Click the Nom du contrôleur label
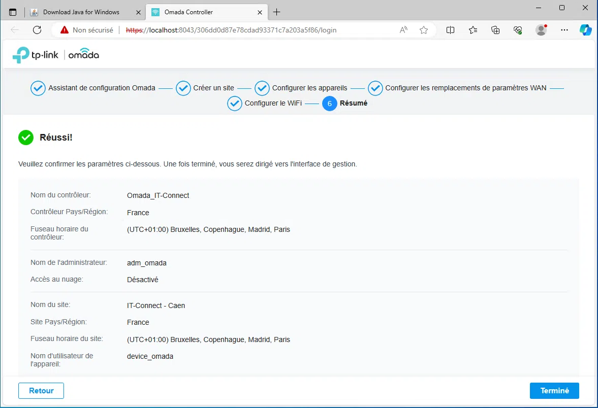 tap(60, 195)
